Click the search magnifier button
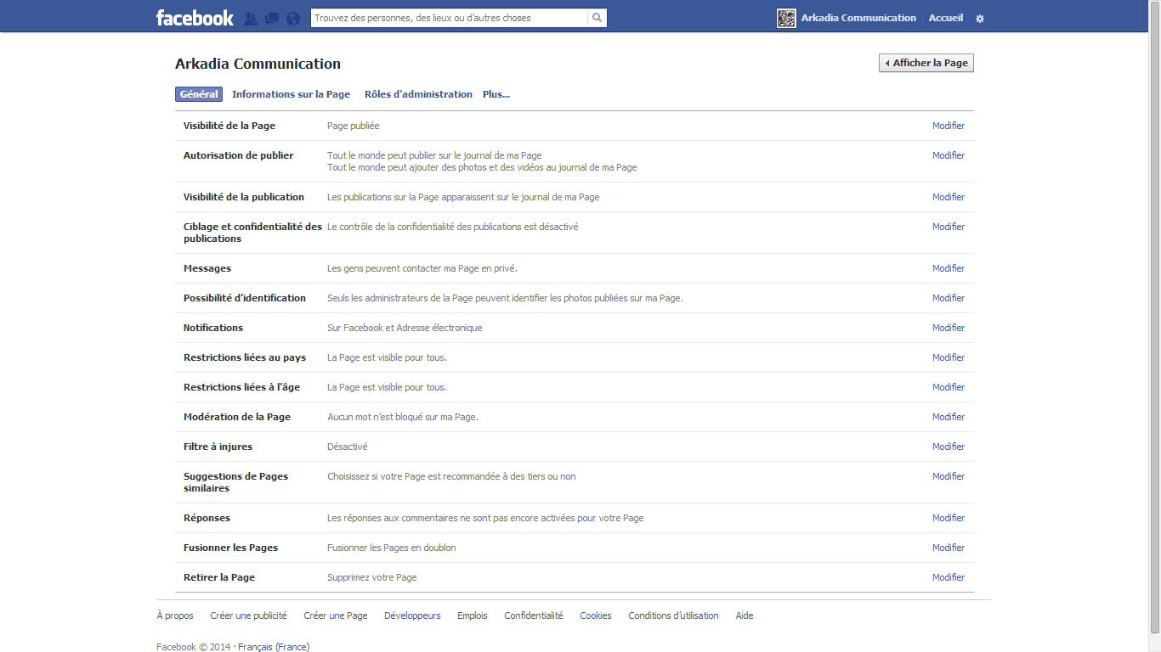Image resolution: width=1161 pixels, height=652 pixels. click(597, 18)
